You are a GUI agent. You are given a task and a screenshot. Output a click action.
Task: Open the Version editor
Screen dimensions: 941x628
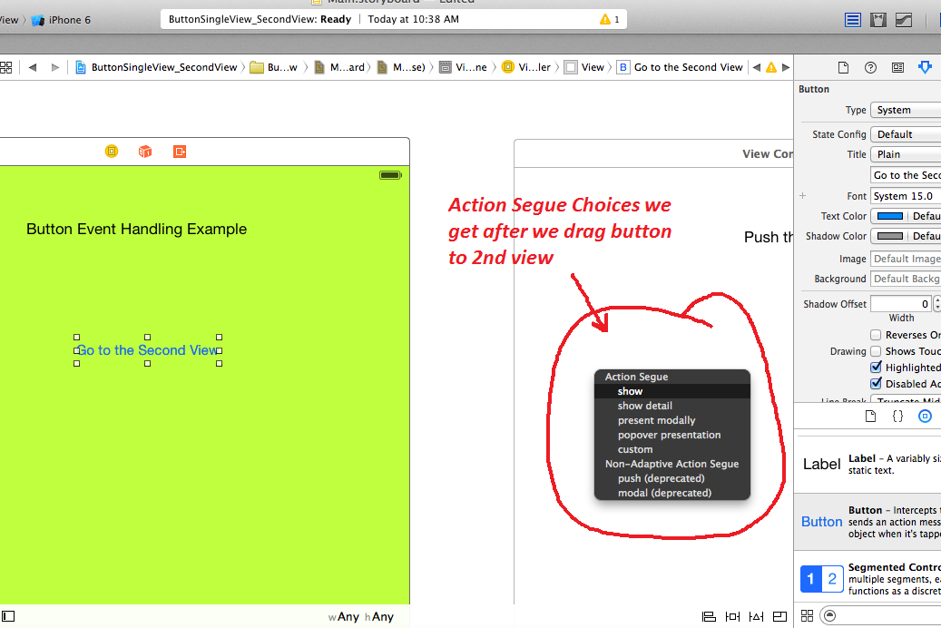[904, 19]
